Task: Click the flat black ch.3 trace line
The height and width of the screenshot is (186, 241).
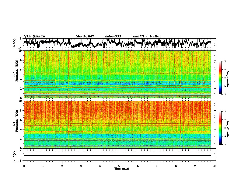Action: (117, 156)
